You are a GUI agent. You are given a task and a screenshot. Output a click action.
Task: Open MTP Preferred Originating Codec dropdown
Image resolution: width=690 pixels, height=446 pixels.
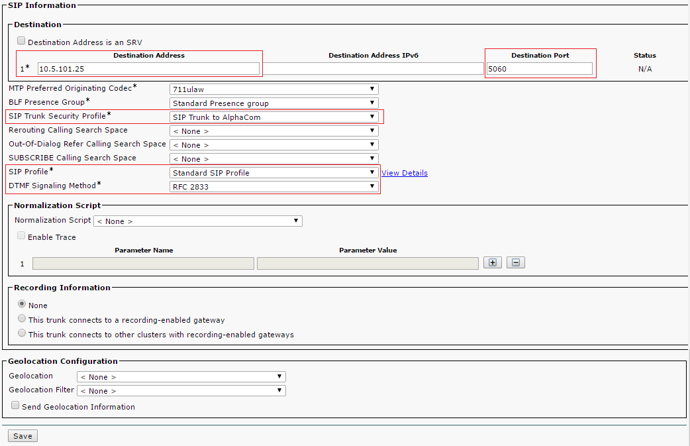point(273,89)
